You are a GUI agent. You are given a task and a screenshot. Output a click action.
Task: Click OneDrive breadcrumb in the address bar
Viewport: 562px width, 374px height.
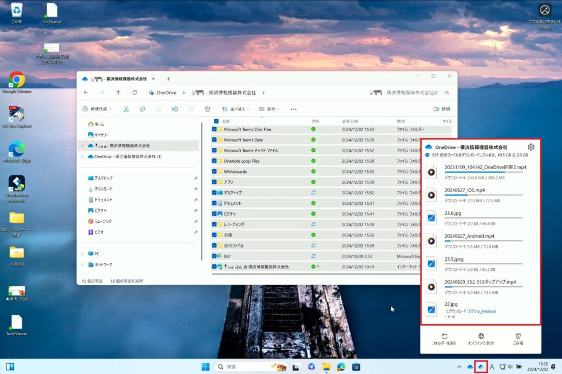click(x=166, y=93)
